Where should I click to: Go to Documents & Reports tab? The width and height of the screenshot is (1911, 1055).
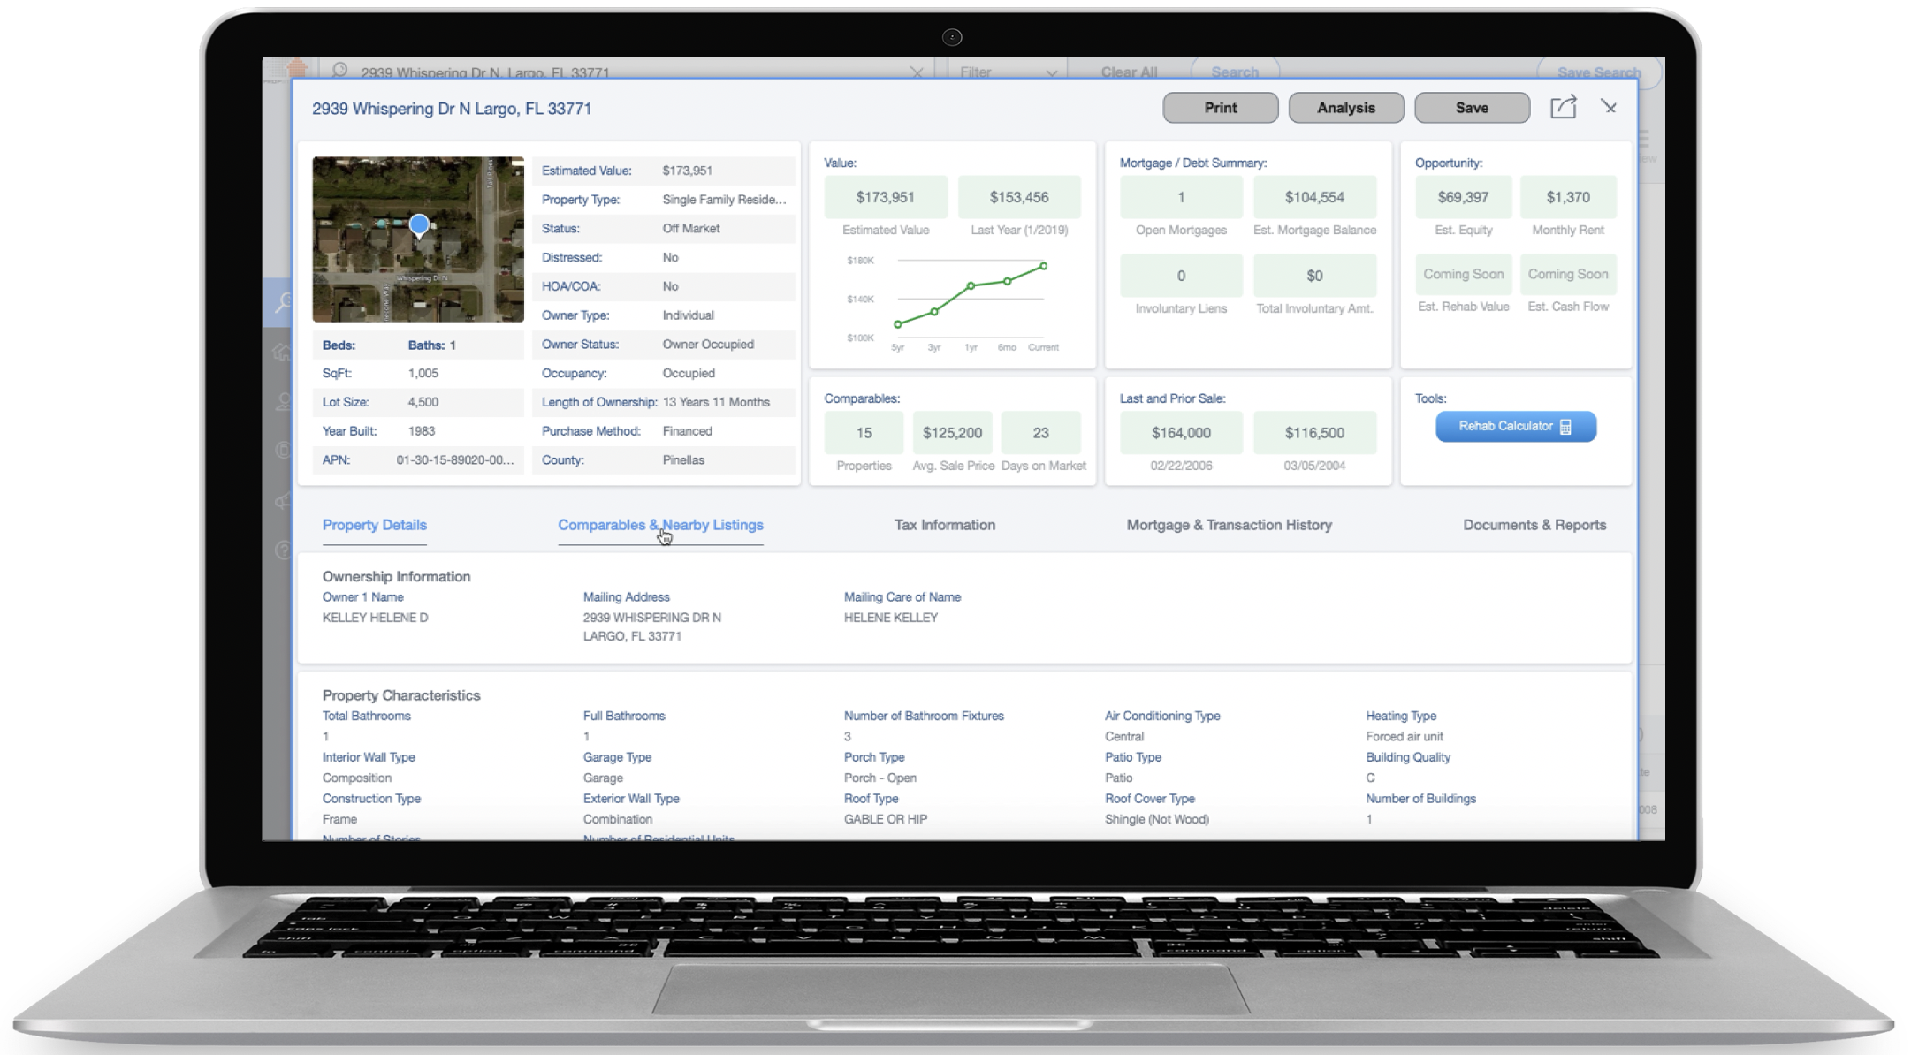tap(1534, 525)
